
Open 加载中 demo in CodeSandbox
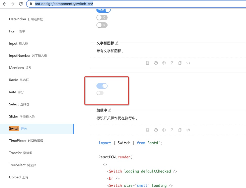156,130
